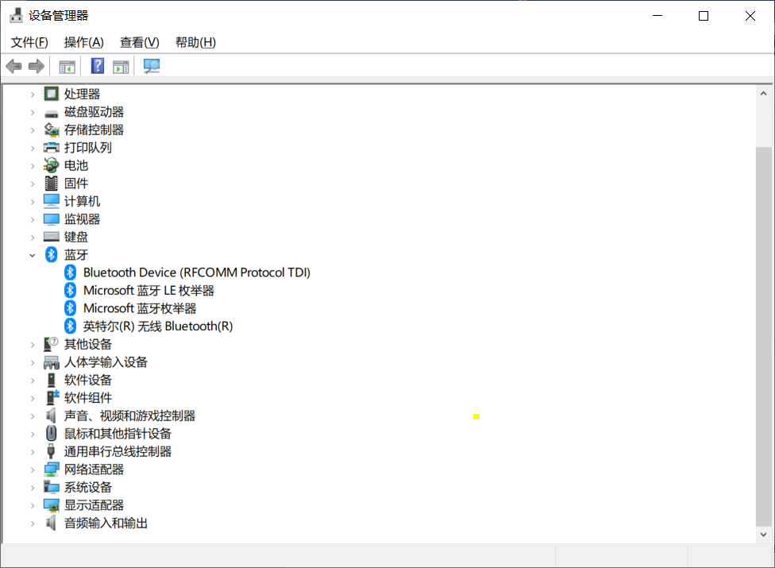Click the Microsoft 蓝牙 LE 枚举器 device
775x568 pixels.
148,291
